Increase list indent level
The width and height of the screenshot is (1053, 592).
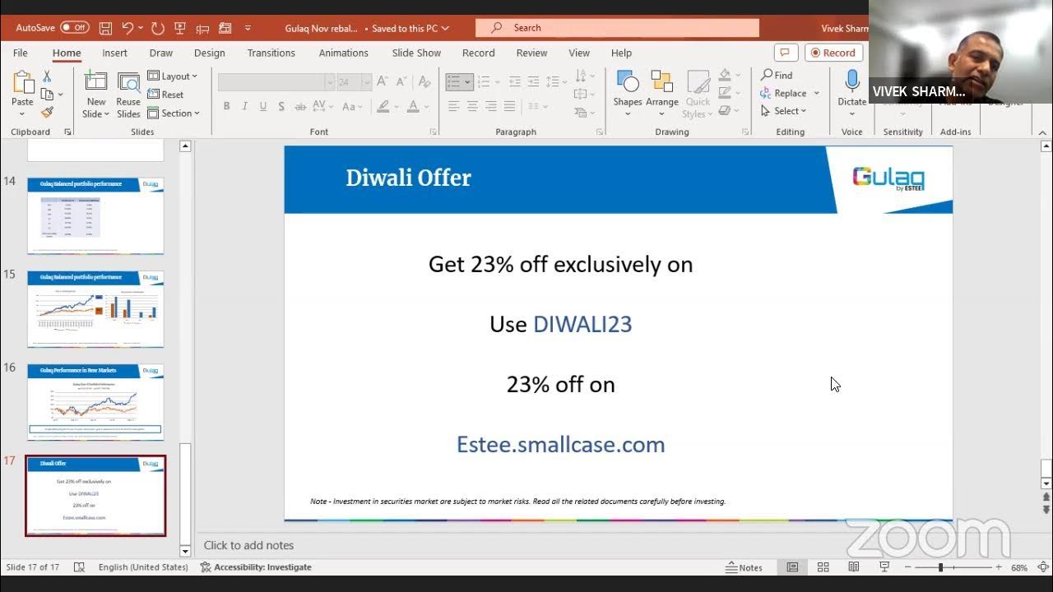534,82
